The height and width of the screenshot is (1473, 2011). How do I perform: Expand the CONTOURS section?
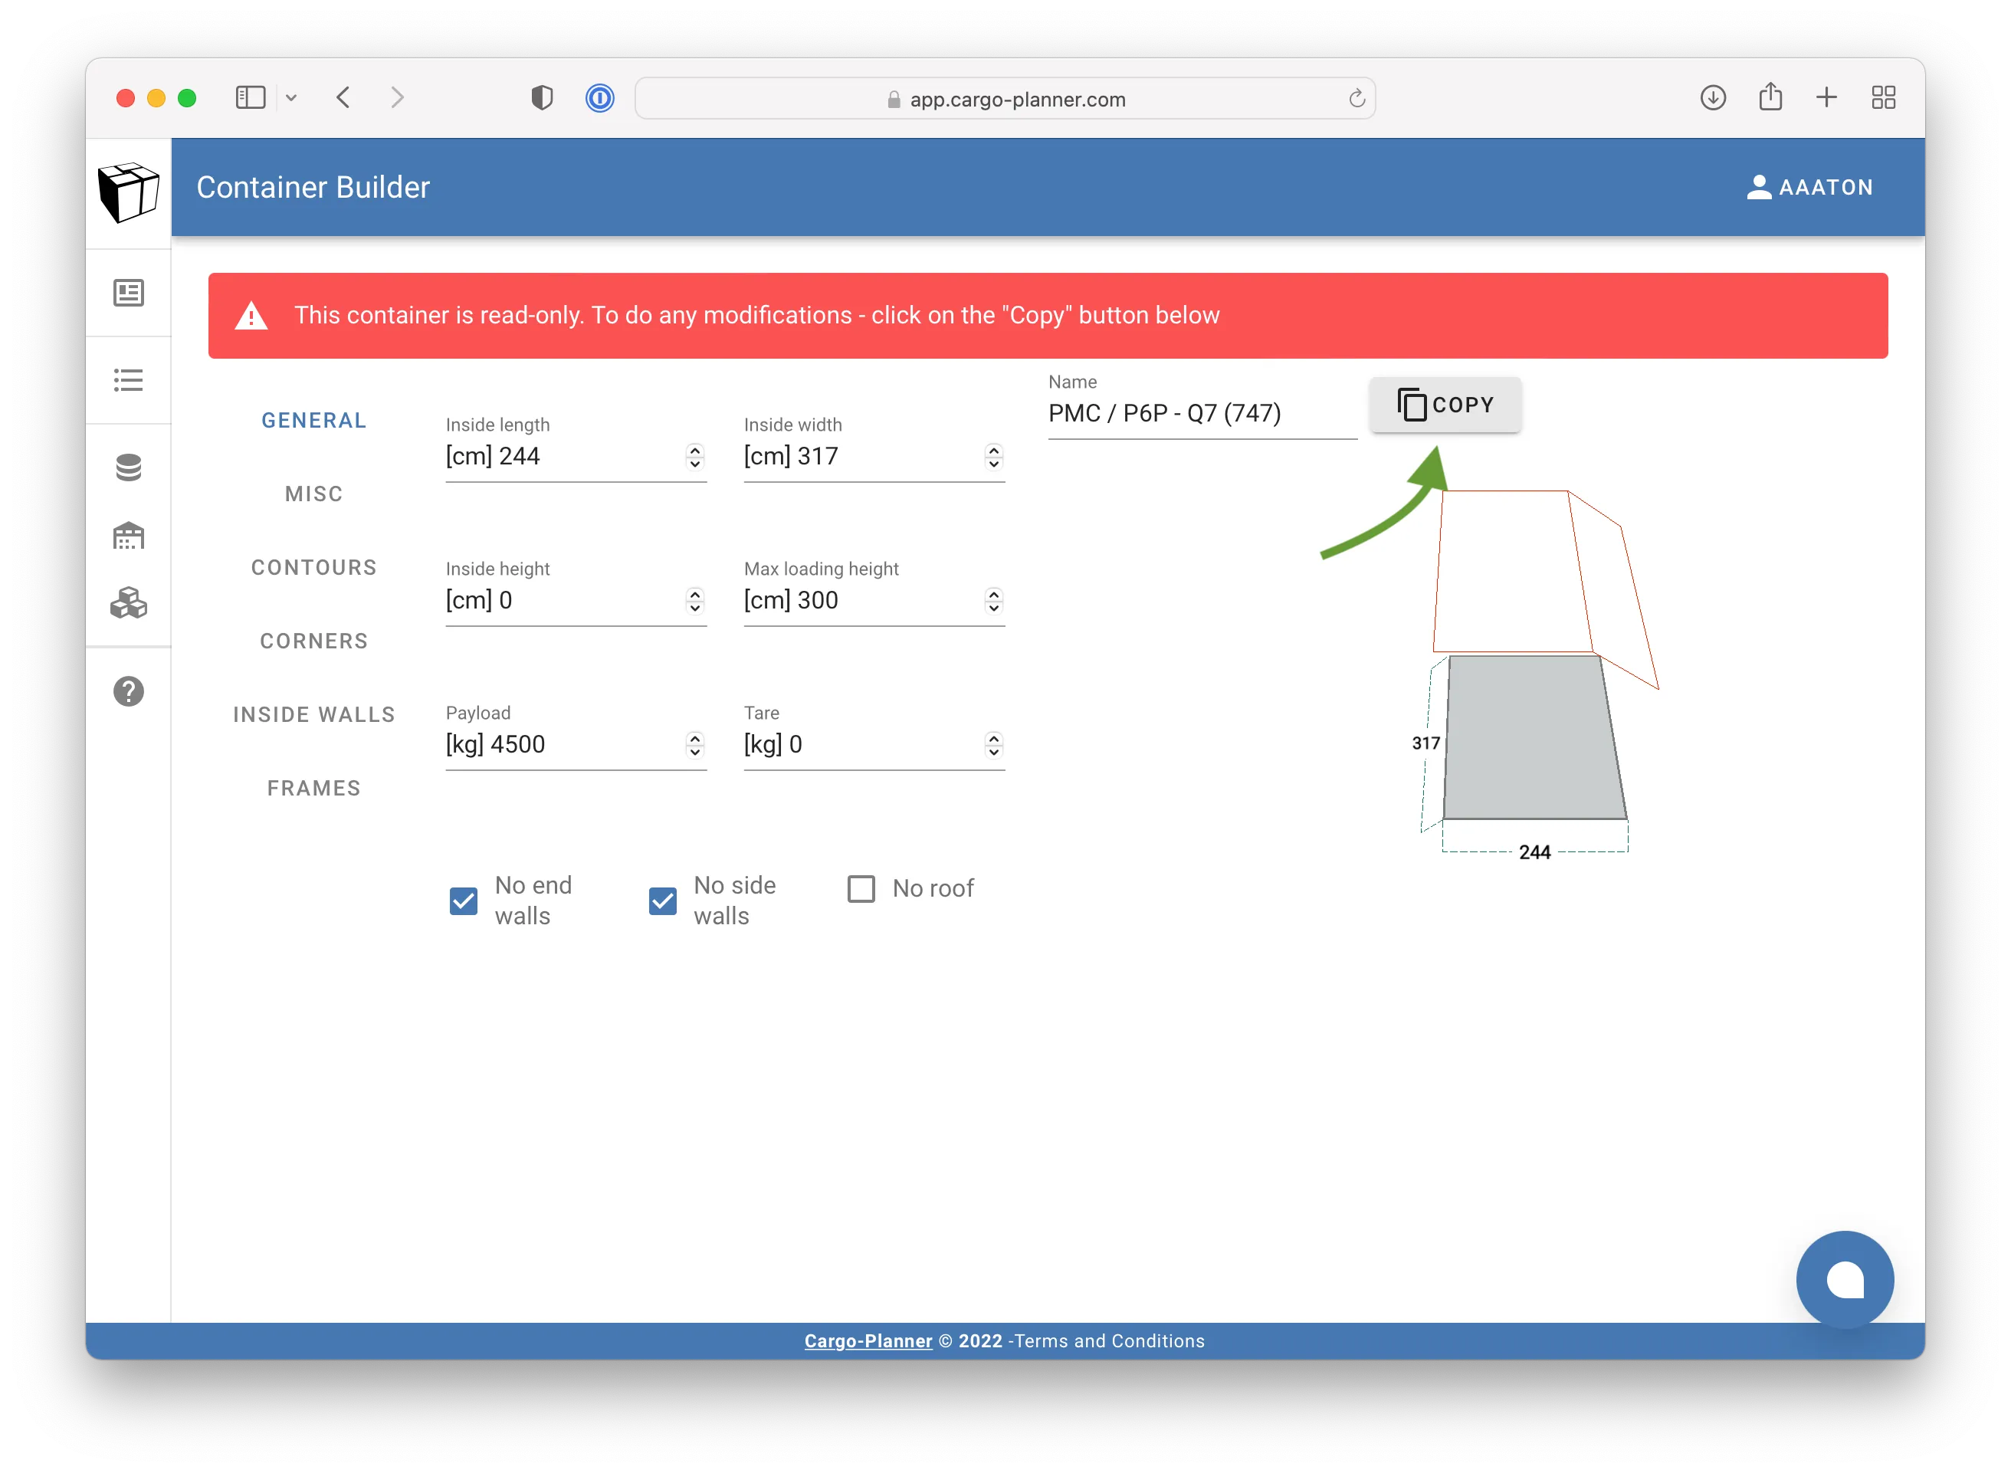[x=313, y=566]
